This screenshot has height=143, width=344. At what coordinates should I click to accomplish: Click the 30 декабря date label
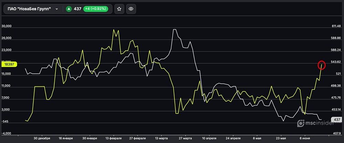42,139
